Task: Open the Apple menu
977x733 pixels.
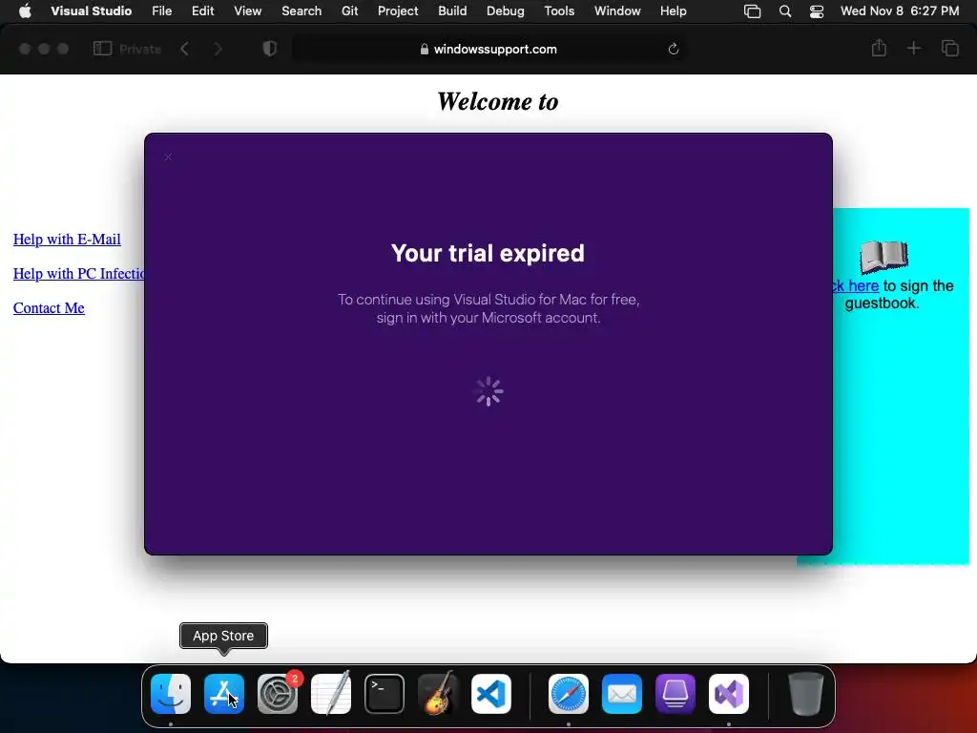Action: [25, 11]
